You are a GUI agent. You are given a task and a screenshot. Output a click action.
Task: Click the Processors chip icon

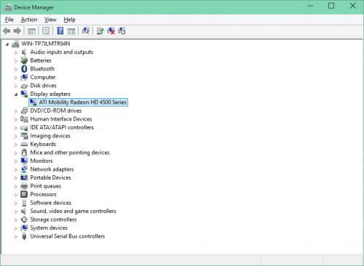pos(24,194)
